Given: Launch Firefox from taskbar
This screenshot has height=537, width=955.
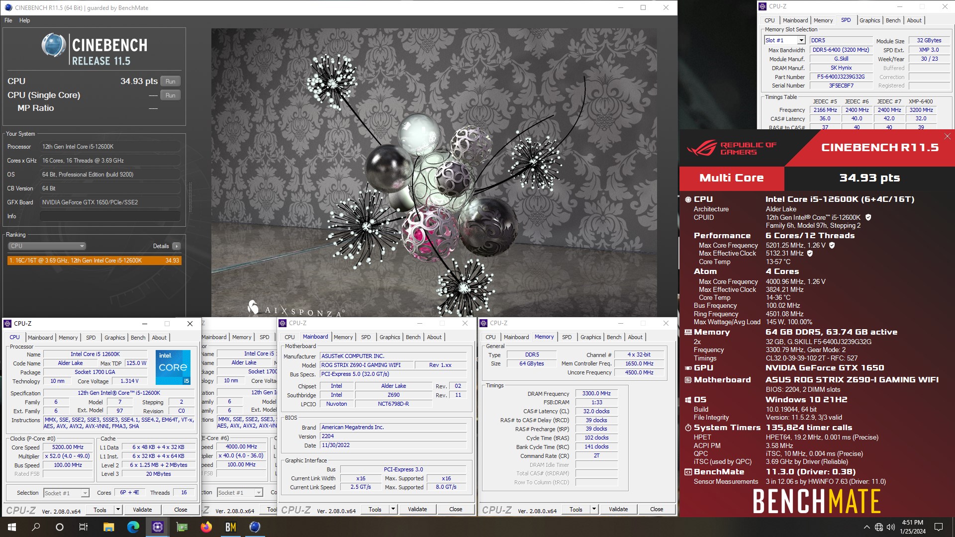Looking at the screenshot, I should [206, 527].
